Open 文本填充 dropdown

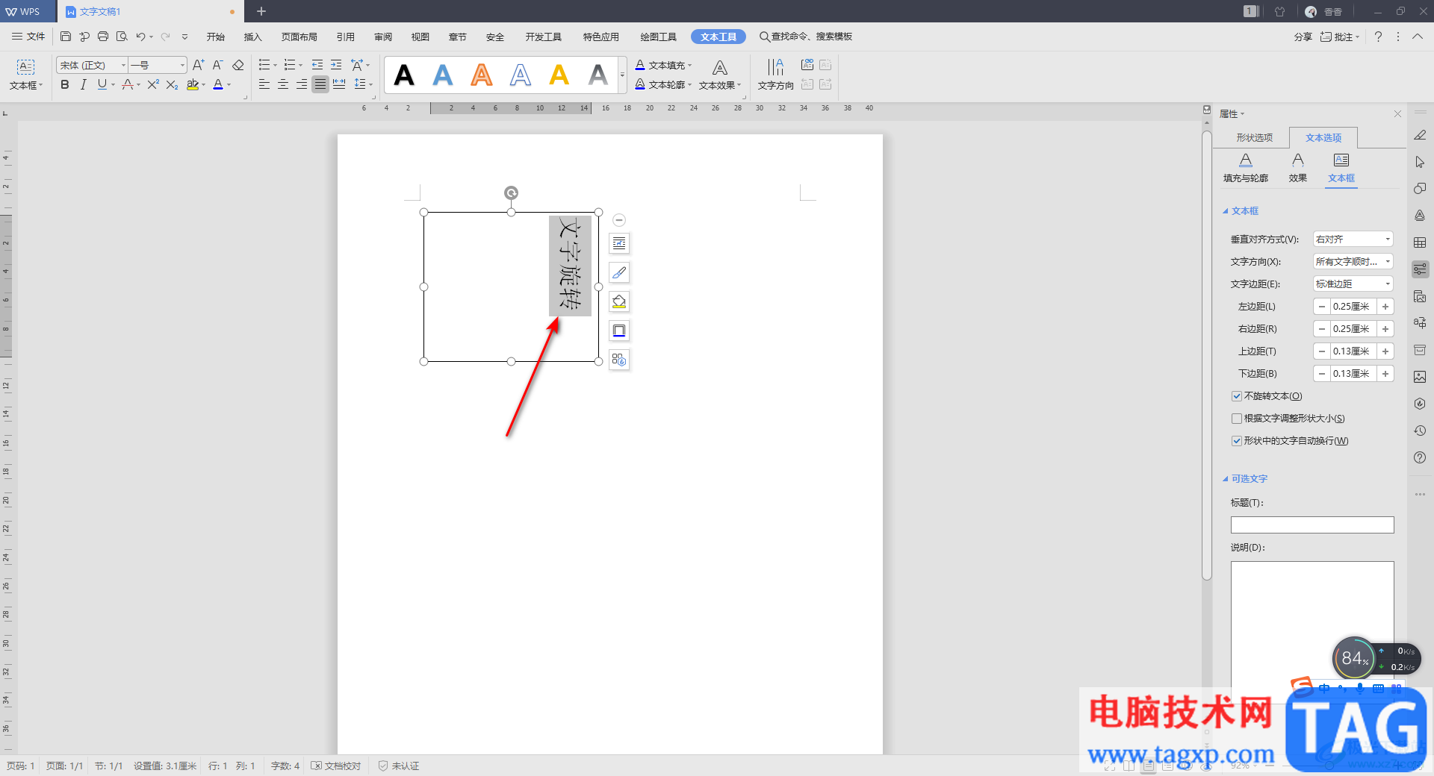click(x=664, y=66)
